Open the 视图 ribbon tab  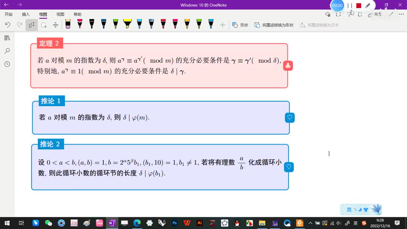point(60,14)
